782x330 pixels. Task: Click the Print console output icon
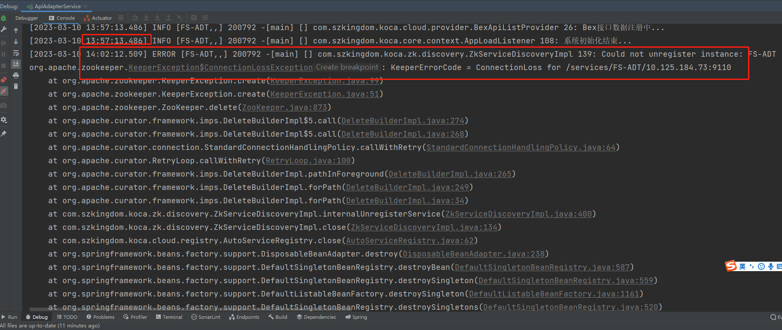click(x=16, y=75)
